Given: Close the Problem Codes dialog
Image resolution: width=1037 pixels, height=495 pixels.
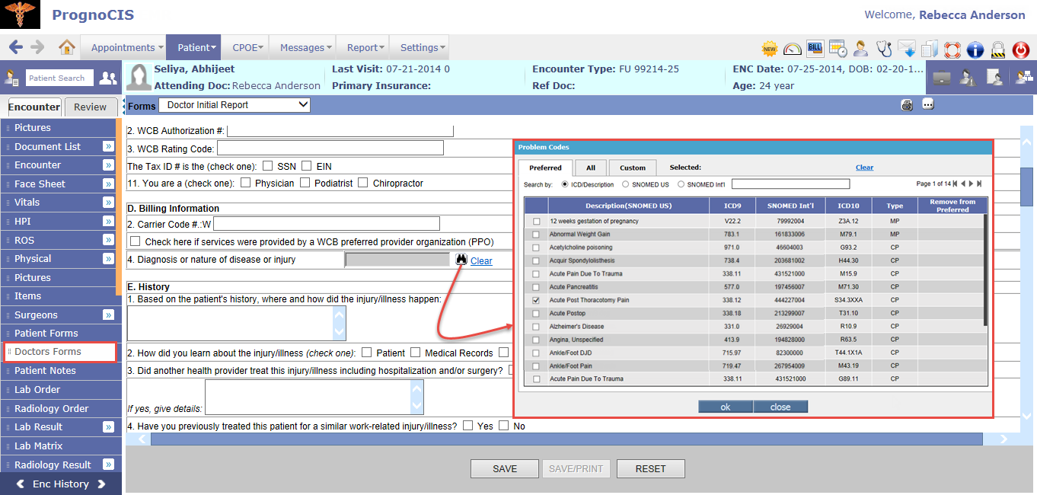Looking at the screenshot, I should (x=780, y=407).
